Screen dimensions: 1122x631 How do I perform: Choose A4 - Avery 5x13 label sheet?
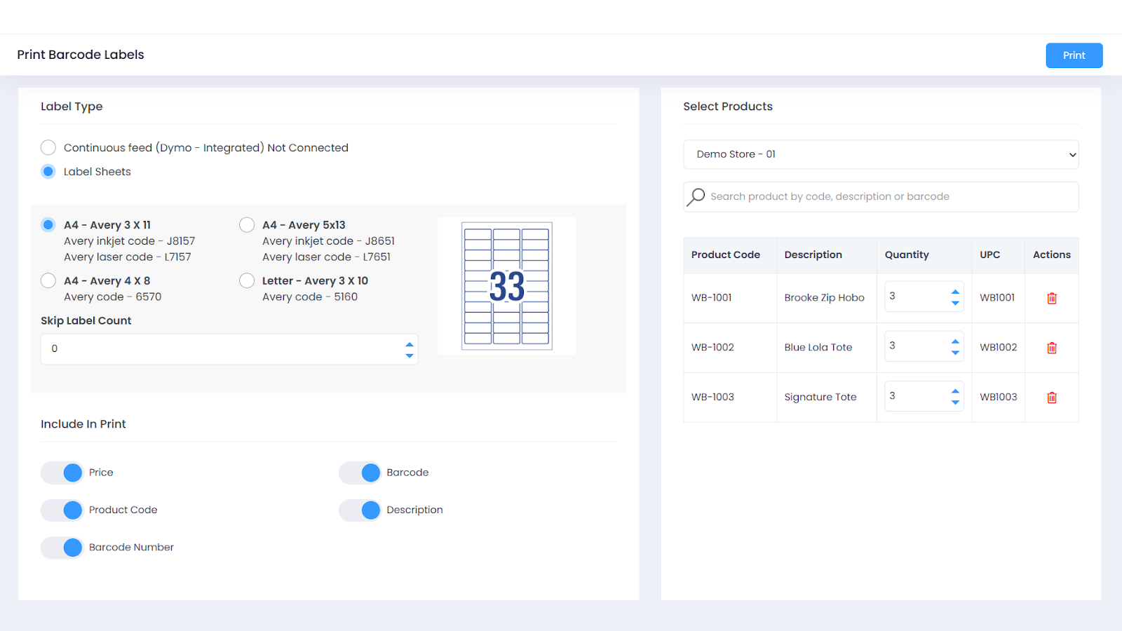click(247, 225)
